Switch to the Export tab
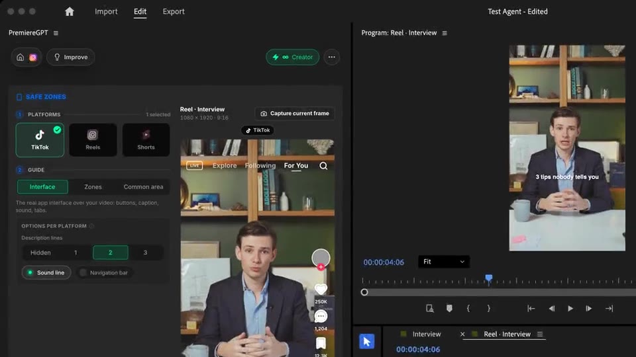The height and width of the screenshot is (357, 636). (174, 11)
